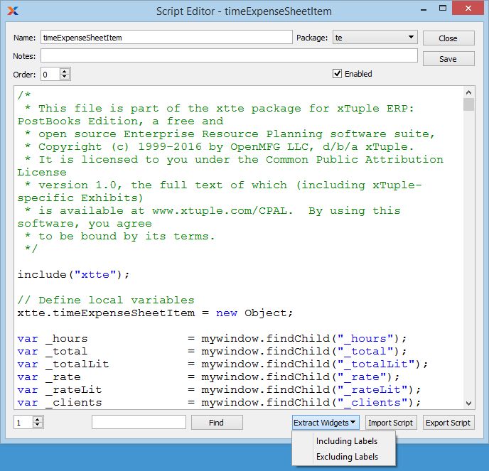The width and height of the screenshot is (489, 471).
Task: Click the Name input field
Action: click(x=166, y=38)
